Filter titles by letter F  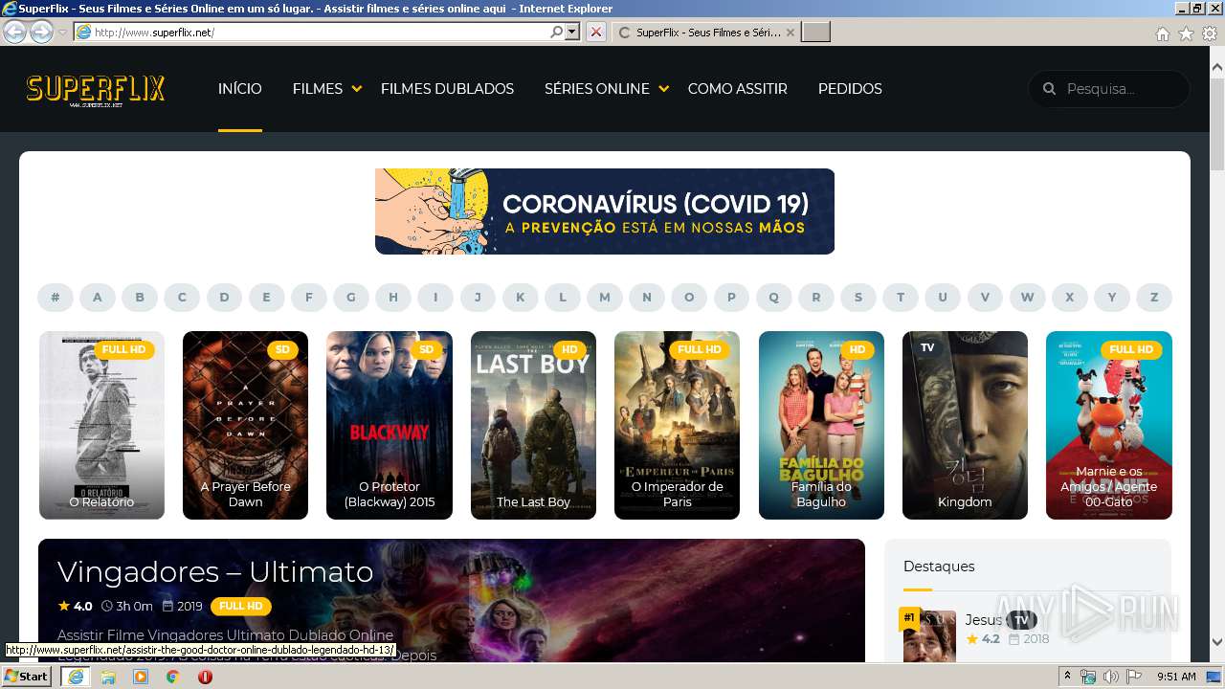(309, 298)
